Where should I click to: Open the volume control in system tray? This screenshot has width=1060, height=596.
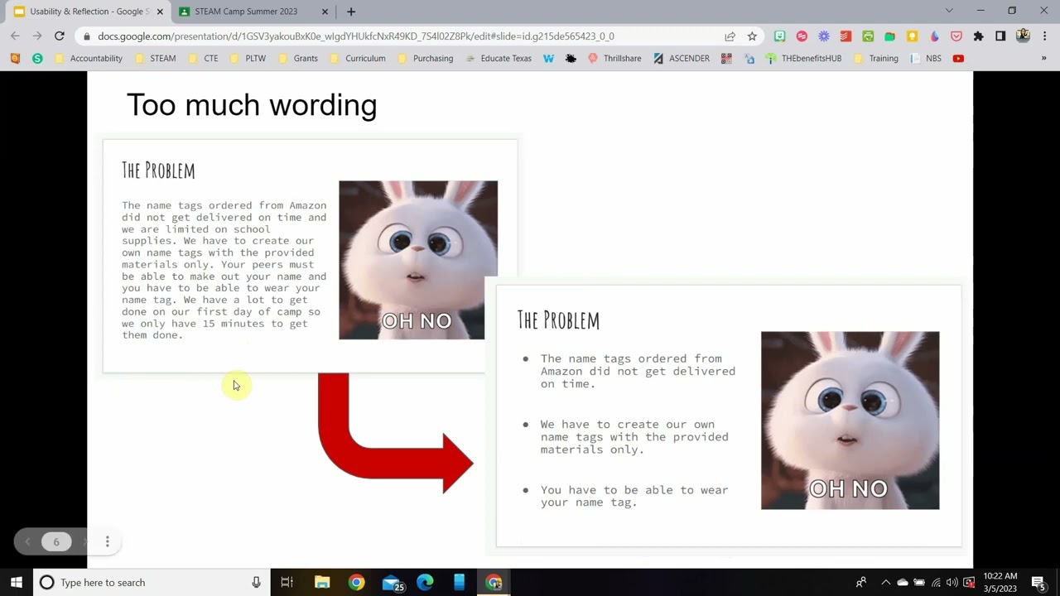[x=952, y=582]
